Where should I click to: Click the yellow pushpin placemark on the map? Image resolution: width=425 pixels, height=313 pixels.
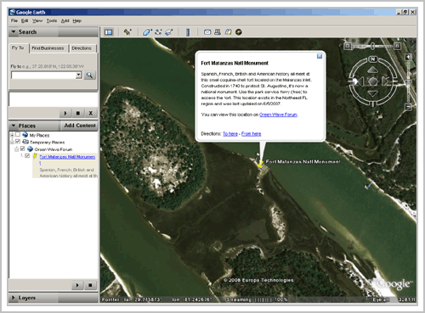(x=260, y=164)
